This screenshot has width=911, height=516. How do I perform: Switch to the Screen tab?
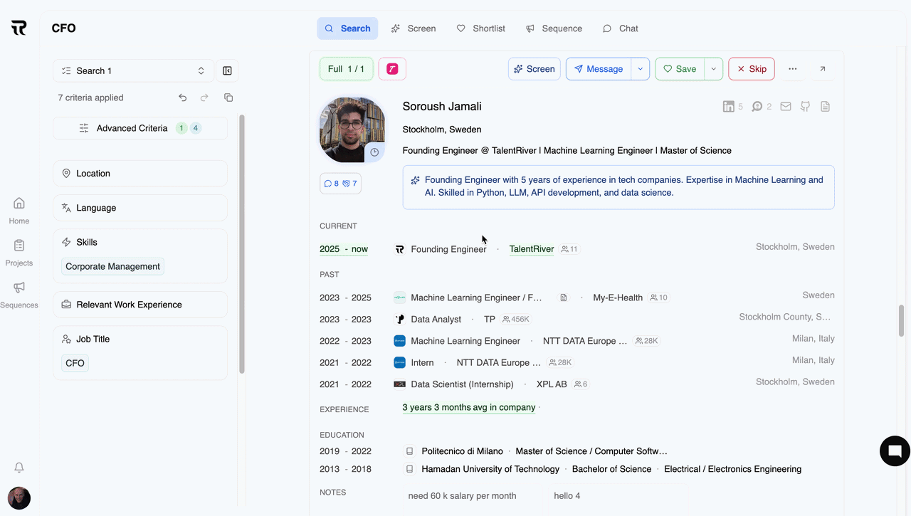(x=414, y=28)
